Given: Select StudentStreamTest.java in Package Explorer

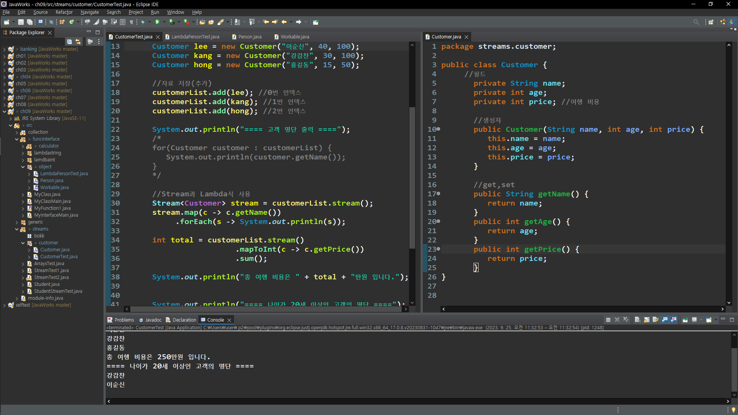Looking at the screenshot, I should point(58,291).
